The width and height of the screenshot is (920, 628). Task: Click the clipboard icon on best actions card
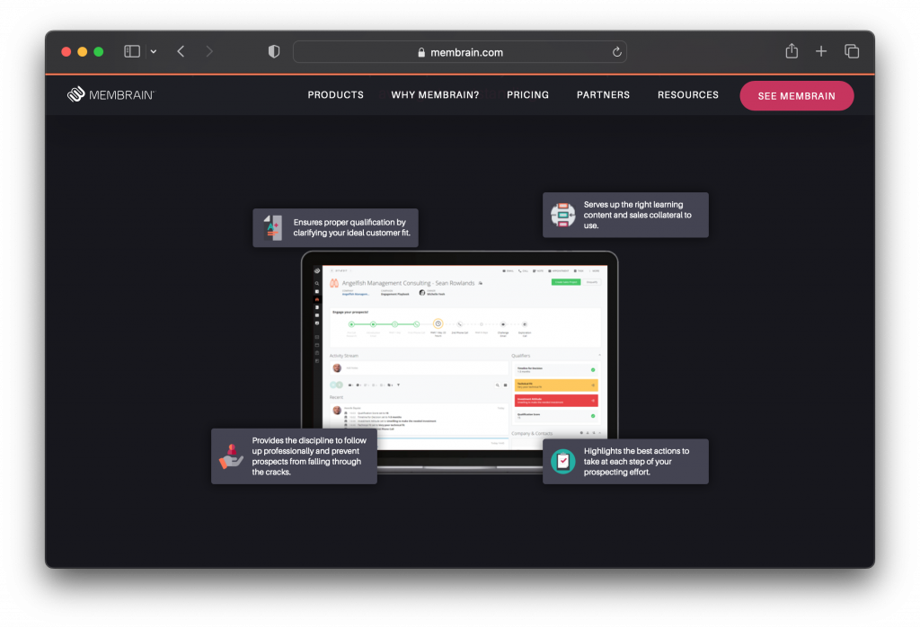562,461
